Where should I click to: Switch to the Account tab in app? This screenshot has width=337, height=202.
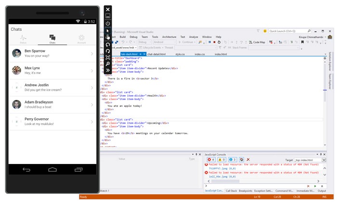pyautogui.click(x=81, y=39)
